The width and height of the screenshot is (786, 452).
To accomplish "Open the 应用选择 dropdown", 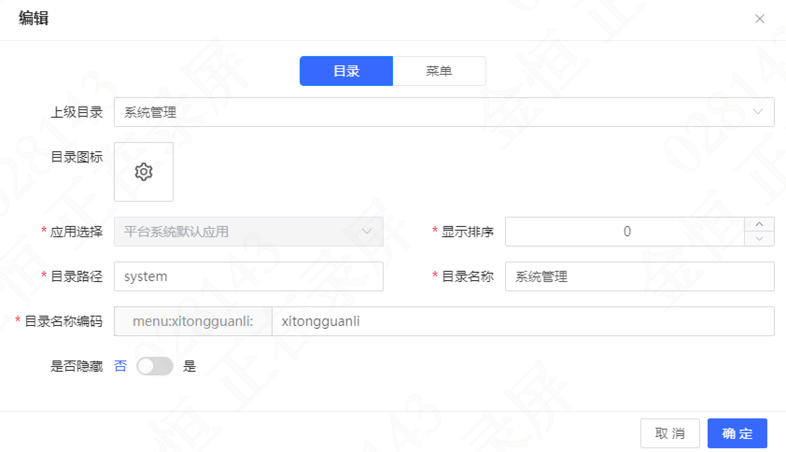I will (249, 232).
